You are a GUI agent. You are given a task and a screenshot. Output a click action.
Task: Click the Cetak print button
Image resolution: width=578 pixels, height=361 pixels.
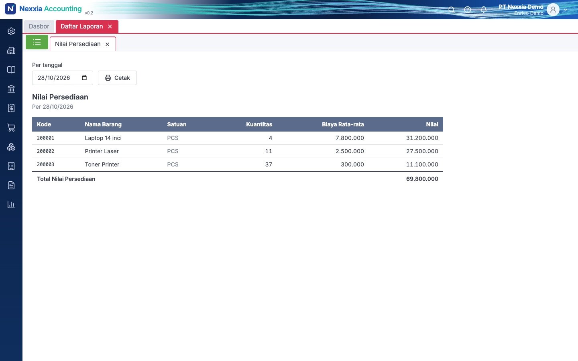click(x=117, y=78)
